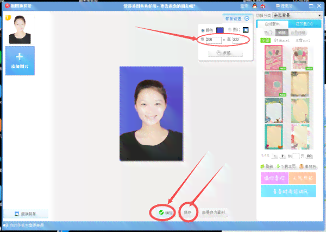Click the background picture chooser icon
Screen dimensions: 326x232
[246, 30]
